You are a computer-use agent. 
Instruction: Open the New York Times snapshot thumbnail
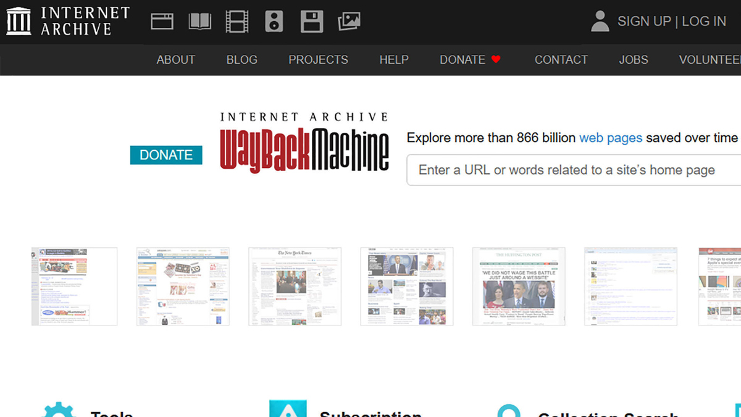295,286
